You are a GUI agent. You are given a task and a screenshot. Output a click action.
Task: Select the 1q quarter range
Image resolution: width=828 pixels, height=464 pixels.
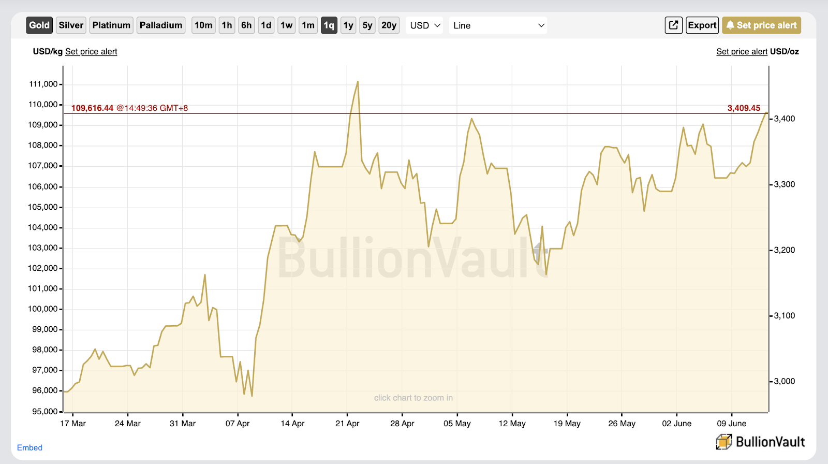[329, 25]
